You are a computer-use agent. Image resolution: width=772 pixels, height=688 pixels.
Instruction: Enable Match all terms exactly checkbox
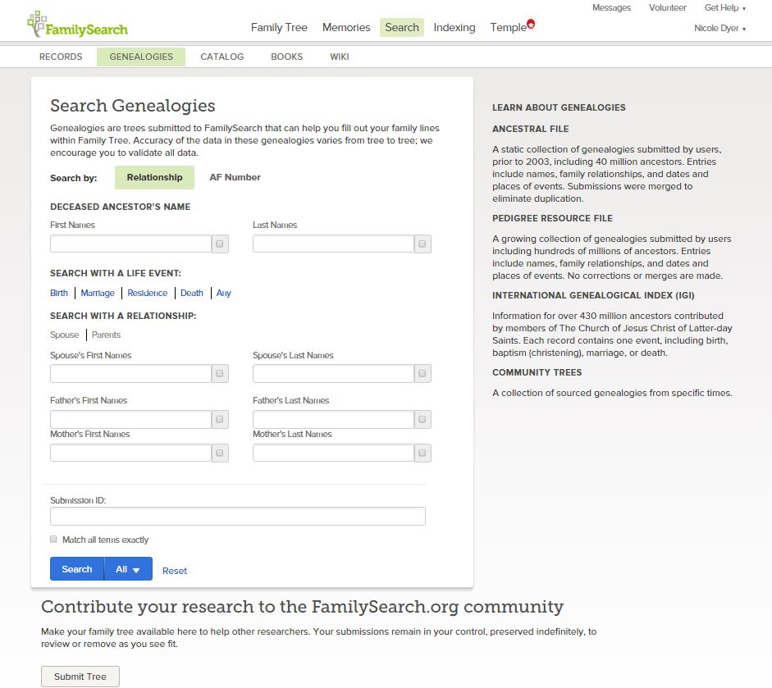54,540
